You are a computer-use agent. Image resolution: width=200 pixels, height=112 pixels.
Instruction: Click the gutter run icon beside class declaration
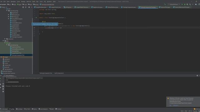click(x=36, y=18)
